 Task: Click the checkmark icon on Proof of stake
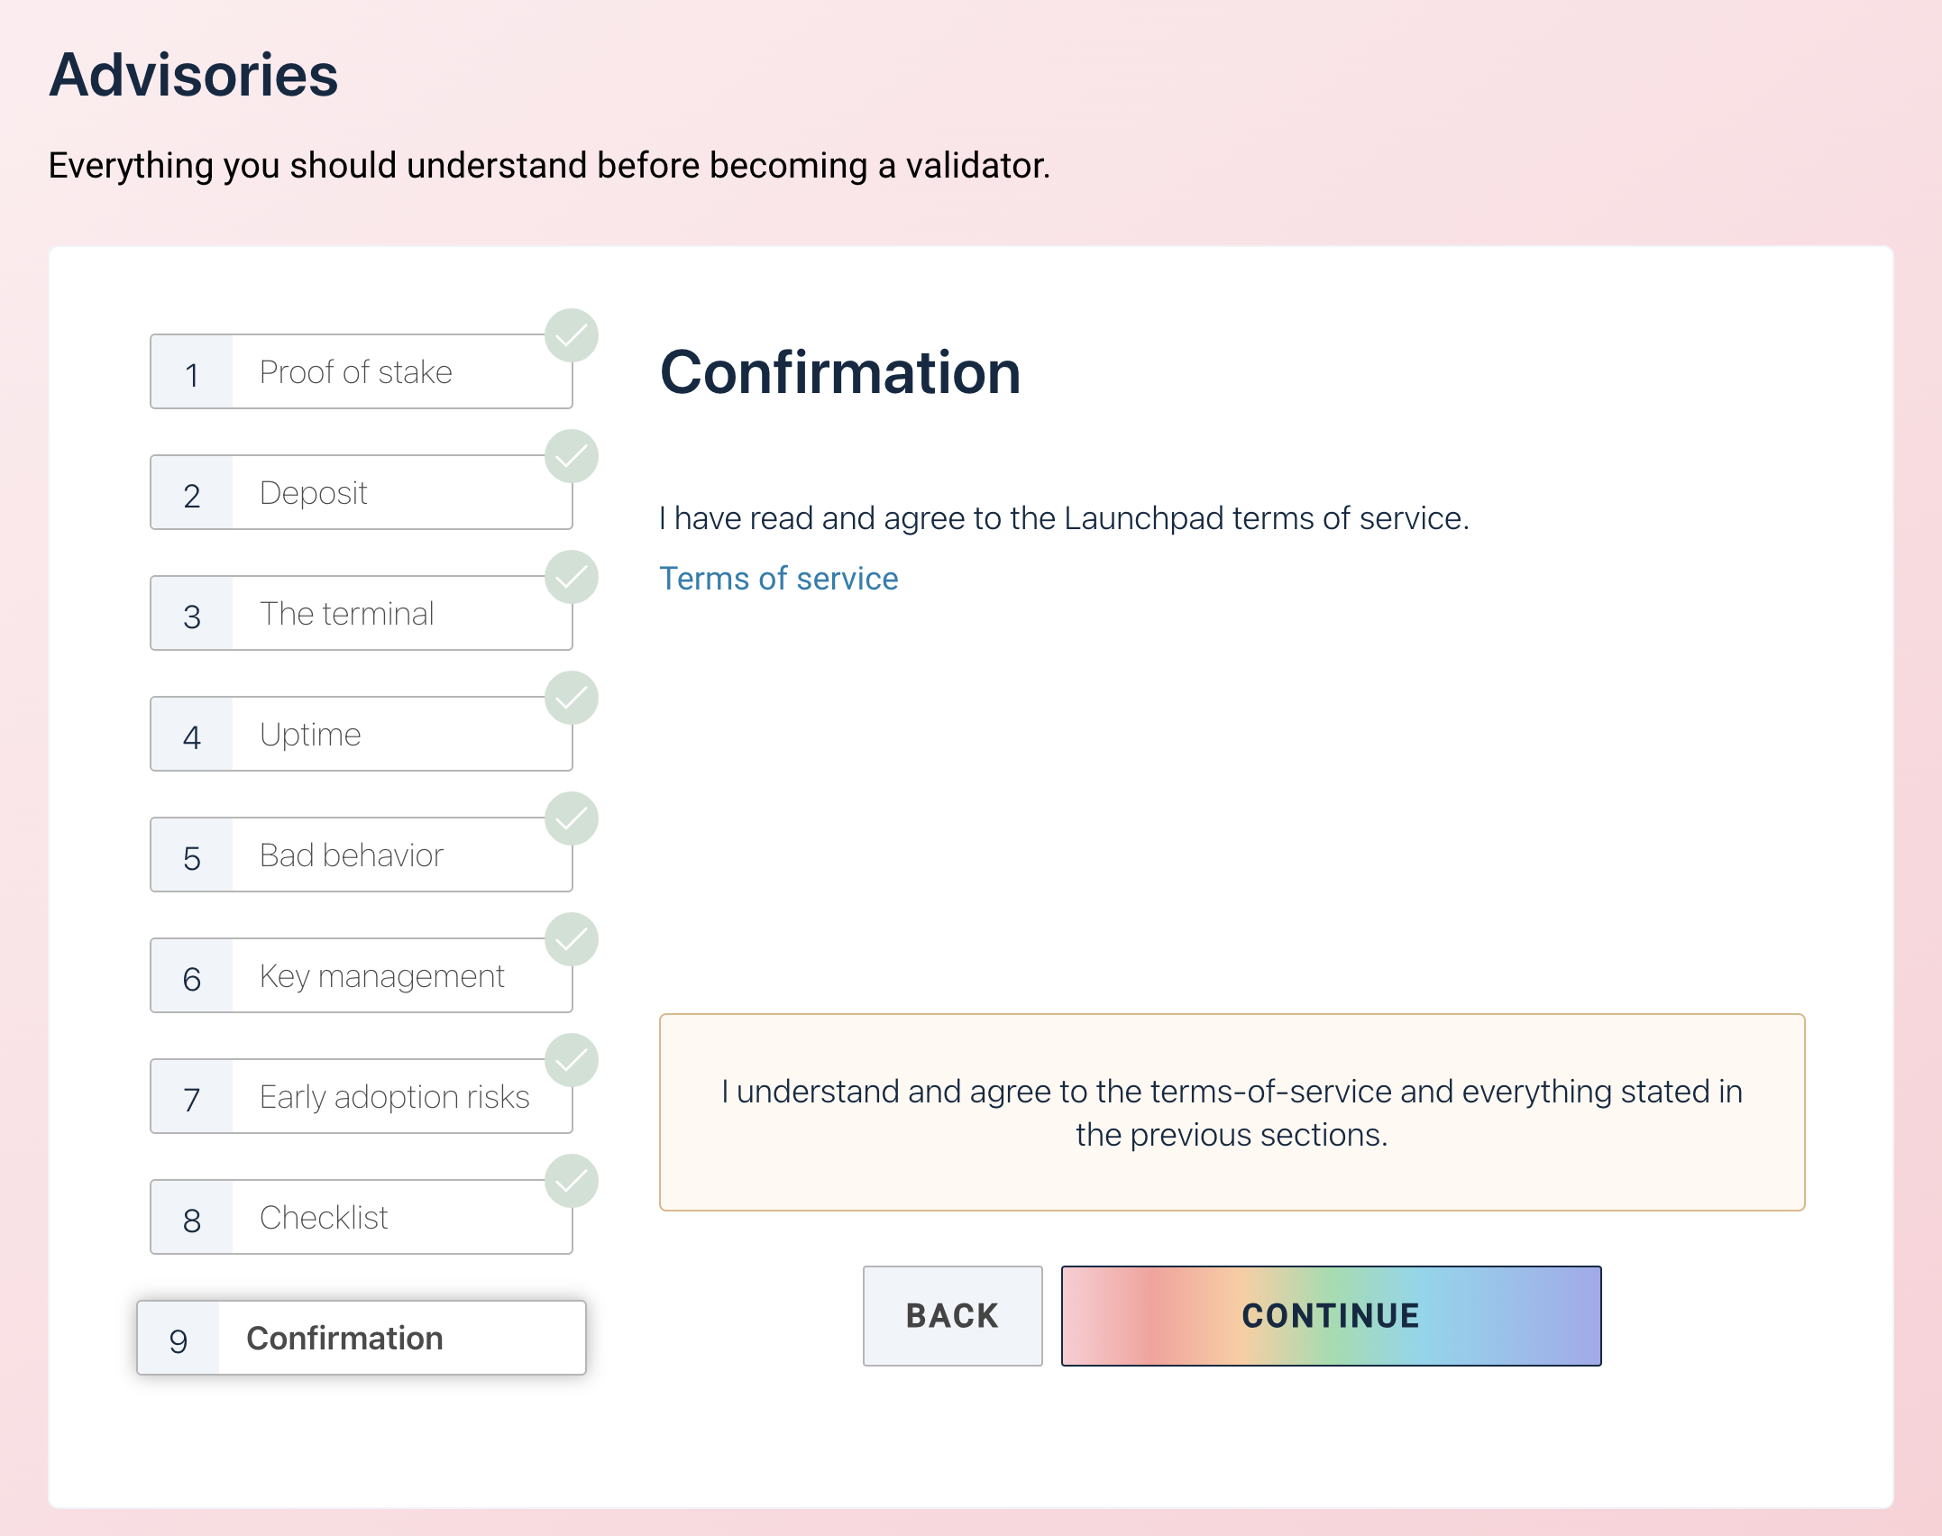(x=572, y=335)
